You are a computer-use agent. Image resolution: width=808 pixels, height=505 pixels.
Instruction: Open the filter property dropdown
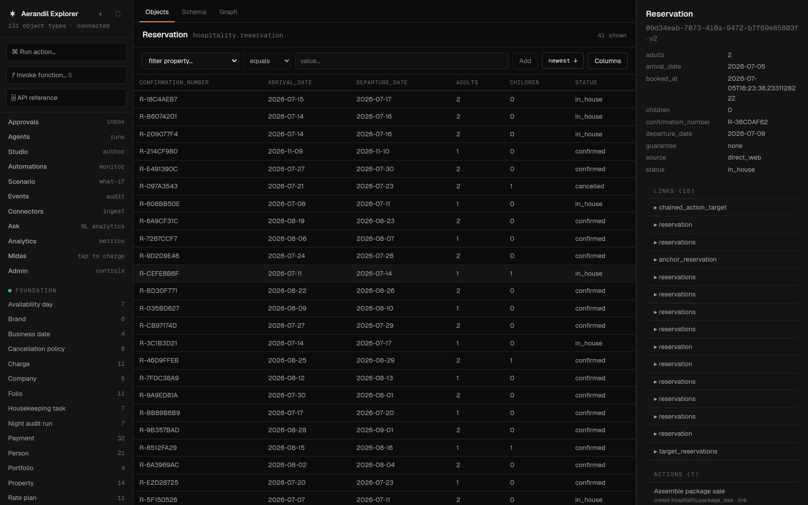pyautogui.click(x=190, y=61)
